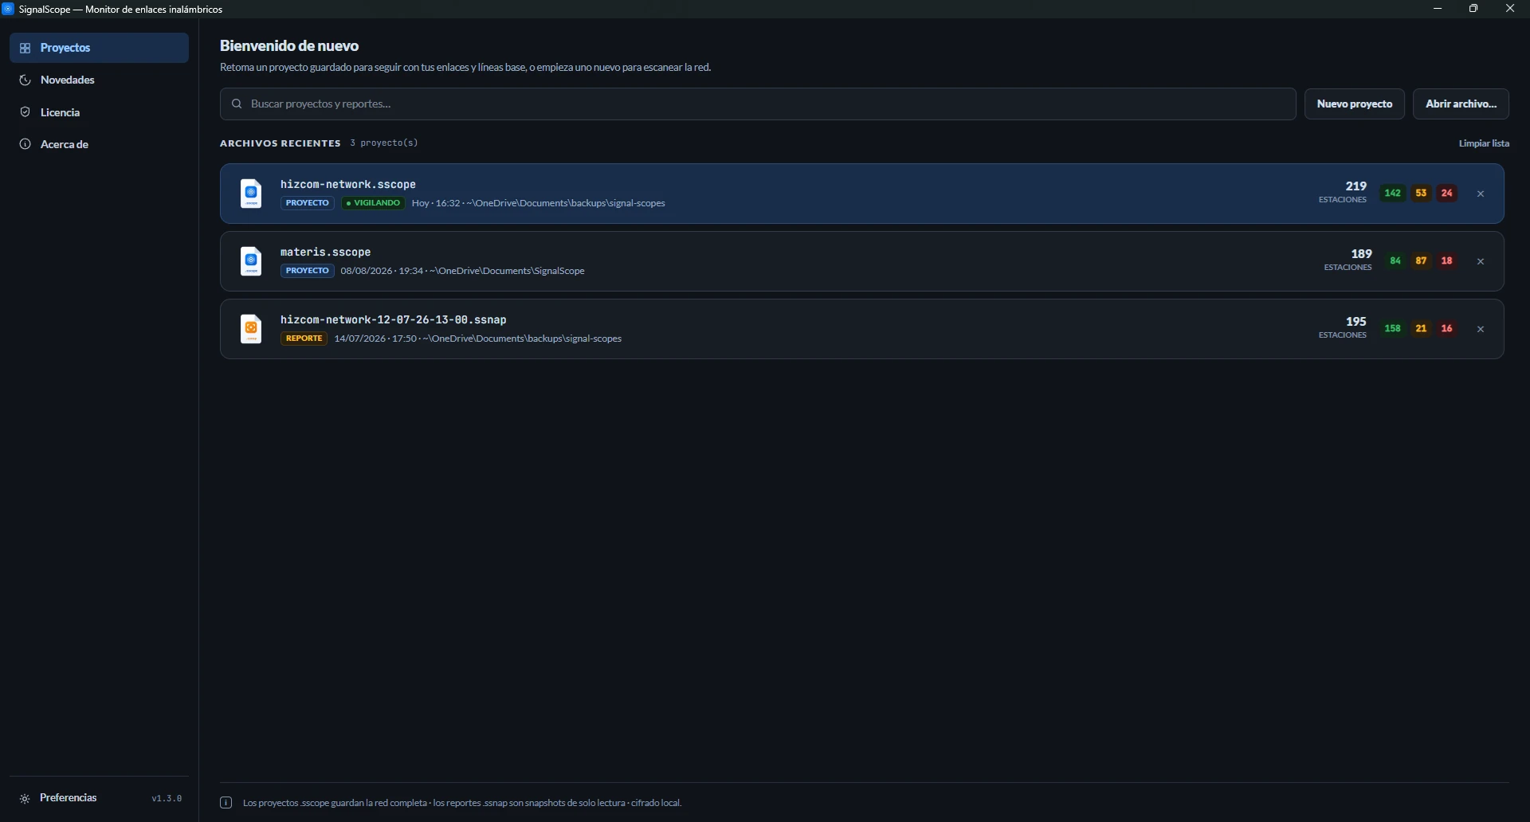Click red 18 badge on materis.sscope

pyautogui.click(x=1447, y=261)
